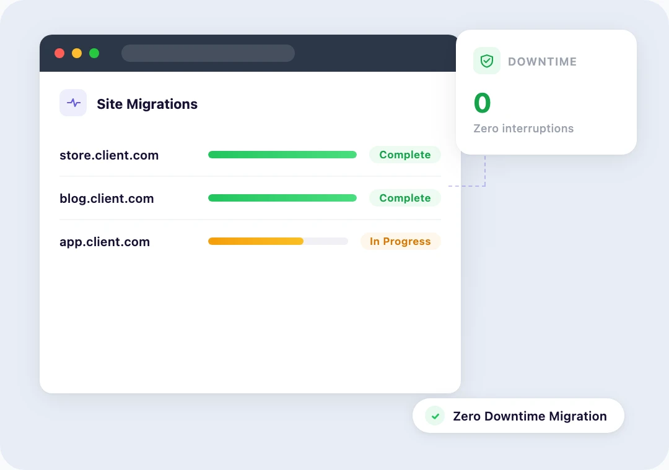Click the green traffic light button
The image size is (669, 470).
pyautogui.click(x=94, y=53)
